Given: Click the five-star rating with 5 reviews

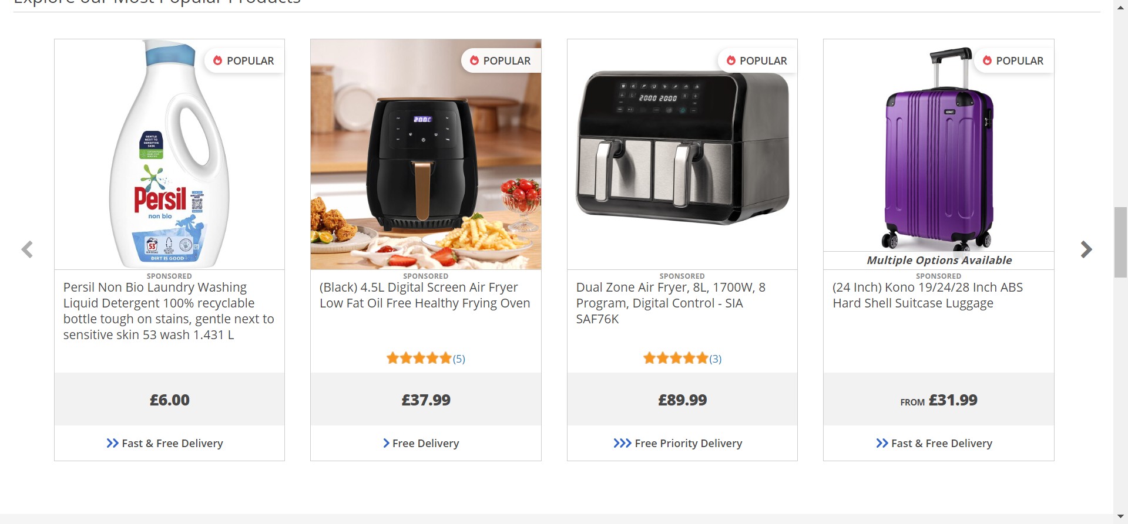Looking at the screenshot, I should point(426,359).
